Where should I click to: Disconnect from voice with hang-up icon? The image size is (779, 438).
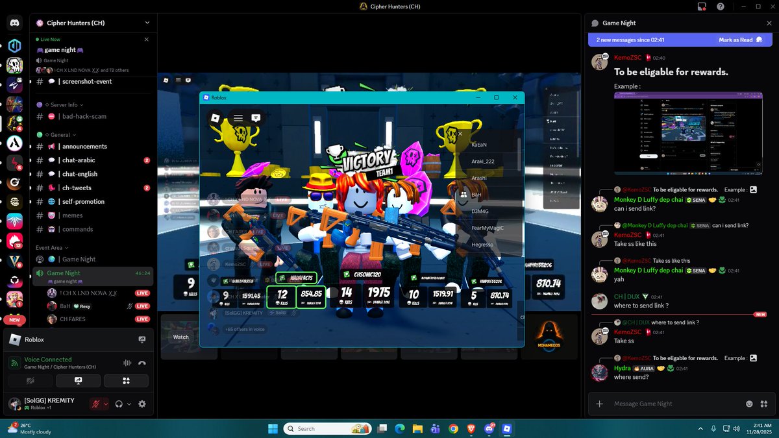pyautogui.click(x=142, y=363)
